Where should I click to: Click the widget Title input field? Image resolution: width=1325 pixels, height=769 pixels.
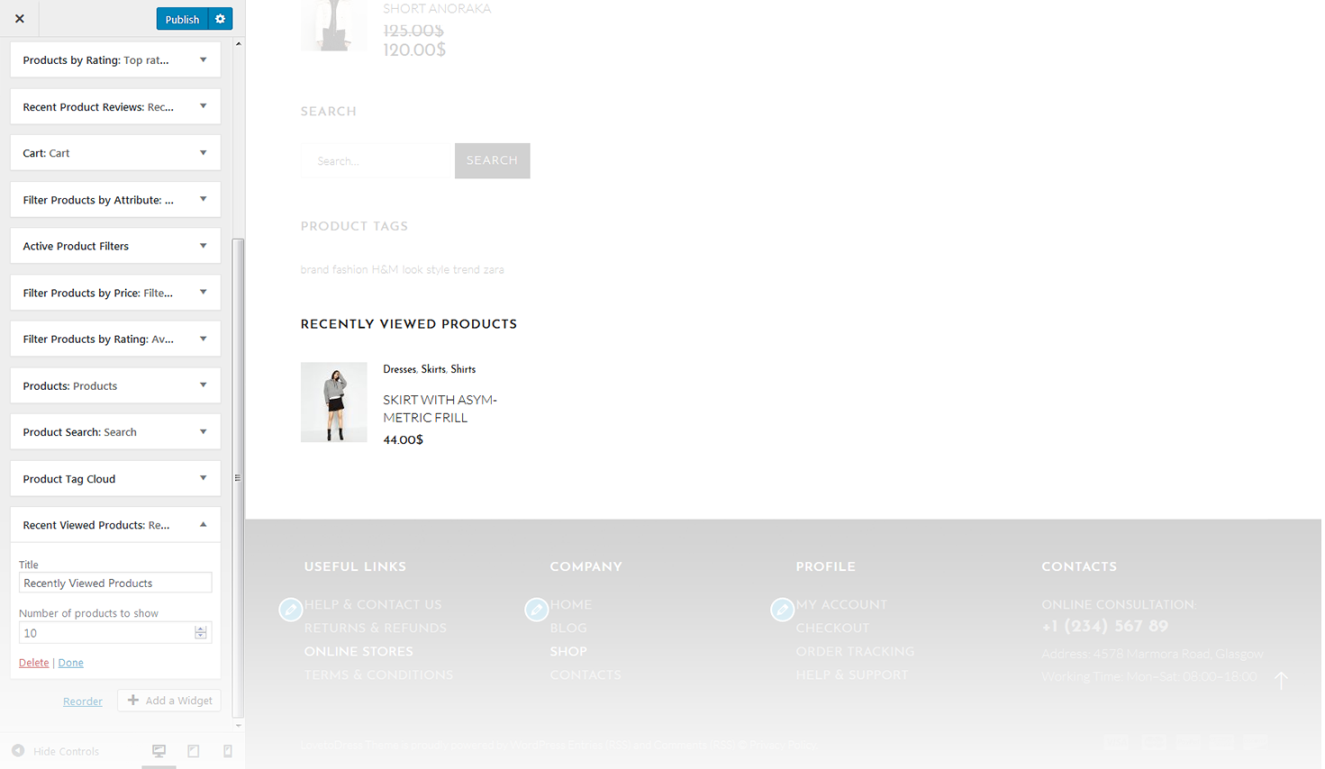click(x=115, y=583)
